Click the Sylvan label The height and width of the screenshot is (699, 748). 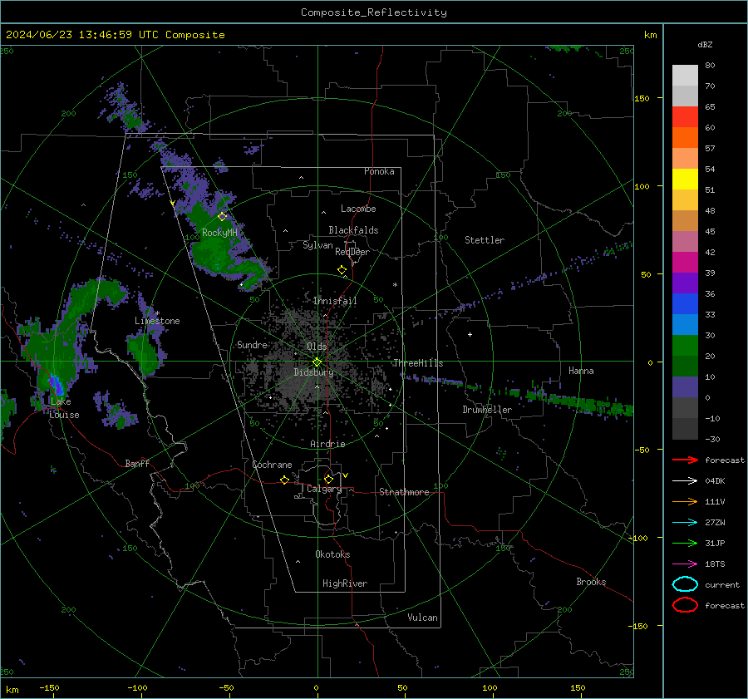[317, 245]
